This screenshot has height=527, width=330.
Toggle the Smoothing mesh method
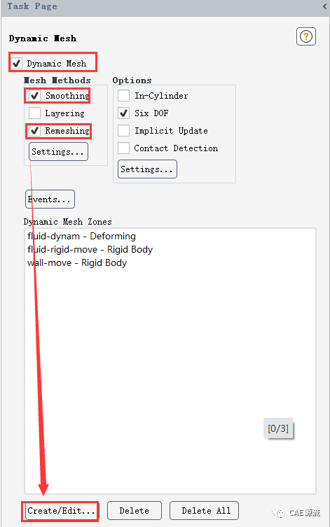click(x=34, y=96)
